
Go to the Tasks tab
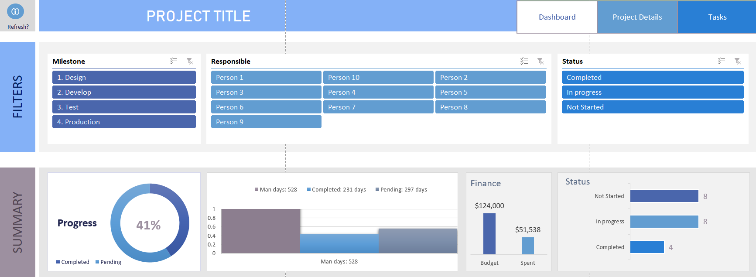point(717,17)
